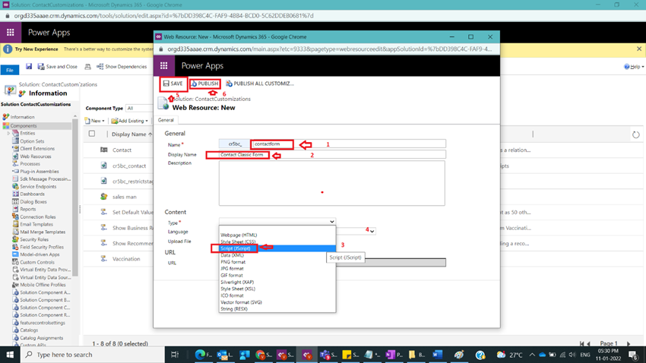This screenshot has height=363, width=646.
Task: Select Plug-in Assemblies in the tree
Action: [39, 171]
